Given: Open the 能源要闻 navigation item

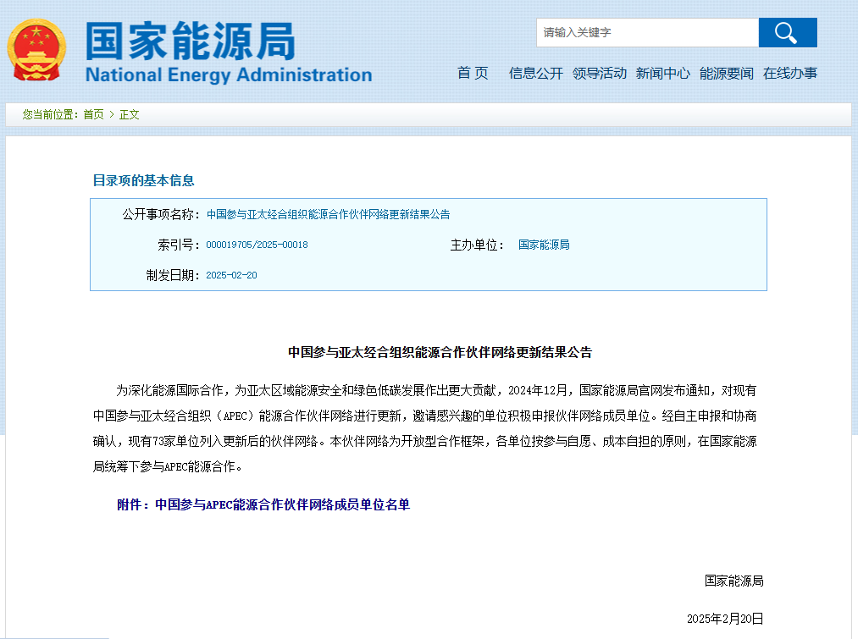Looking at the screenshot, I should [x=726, y=74].
